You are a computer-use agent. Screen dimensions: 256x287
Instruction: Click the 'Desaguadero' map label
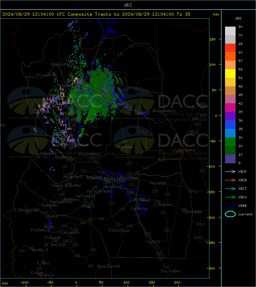pyautogui.click(x=164, y=111)
